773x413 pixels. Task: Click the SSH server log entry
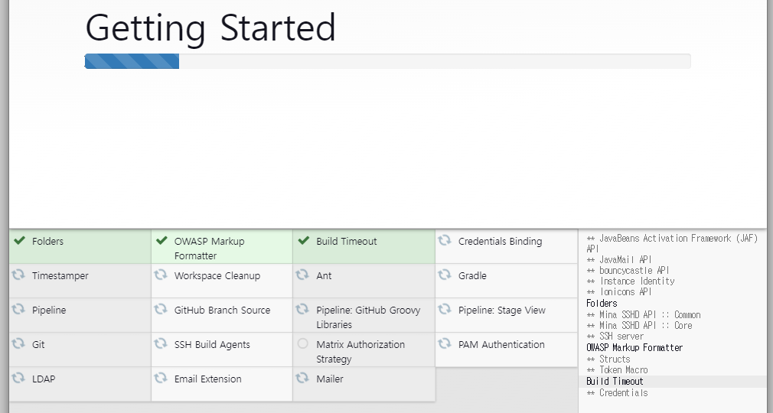[x=615, y=336]
